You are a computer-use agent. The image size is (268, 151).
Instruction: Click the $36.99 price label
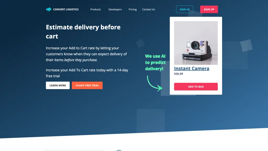point(178,74)
